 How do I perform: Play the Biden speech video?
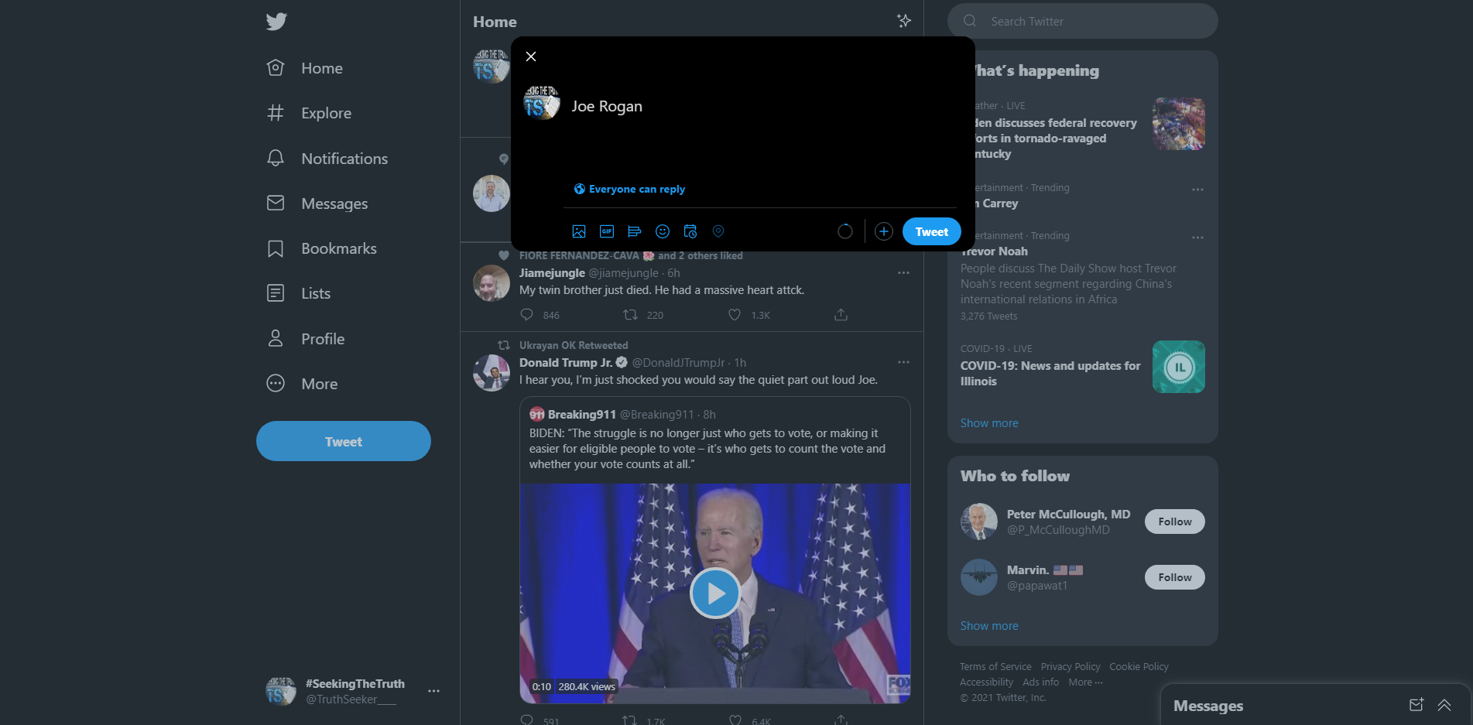[x=714, y=593]
